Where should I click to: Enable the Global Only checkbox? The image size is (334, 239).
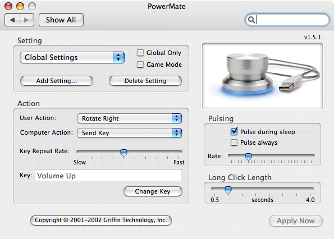pos(140,53)
